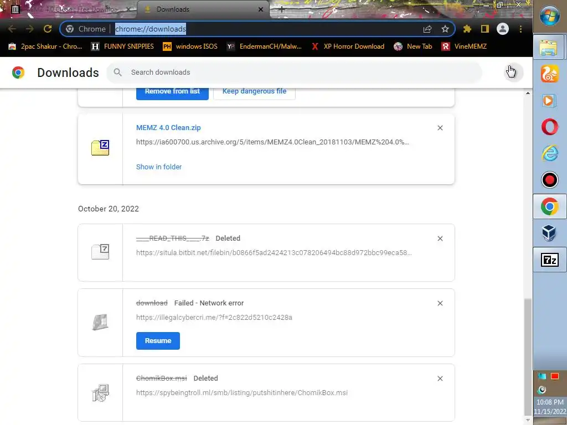
Task: Click the Failed - Network error status text
Action: point(209,303)
